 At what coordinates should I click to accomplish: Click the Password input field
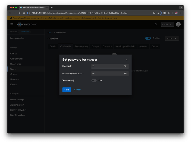107,66
